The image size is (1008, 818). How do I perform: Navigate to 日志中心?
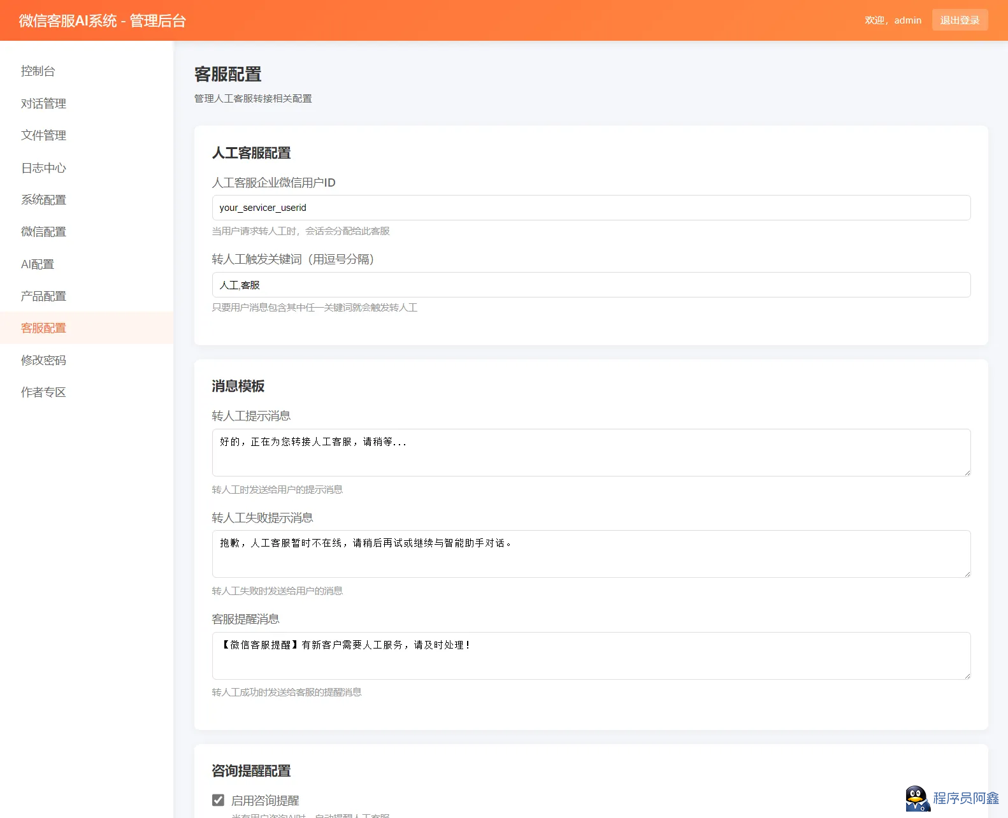point(43,168)
